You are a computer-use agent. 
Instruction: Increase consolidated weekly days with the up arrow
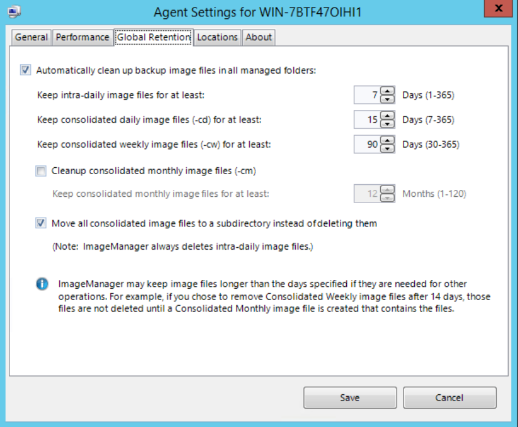[x=388, y=140]
